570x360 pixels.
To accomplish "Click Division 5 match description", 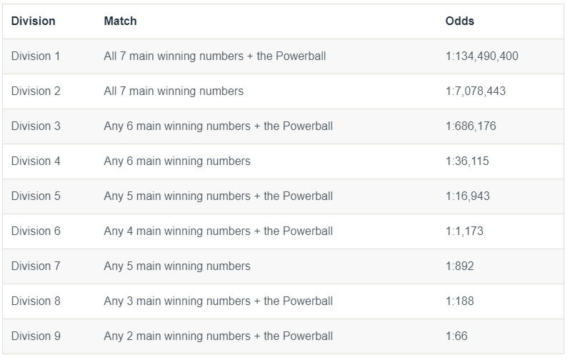I will [218, 196].
